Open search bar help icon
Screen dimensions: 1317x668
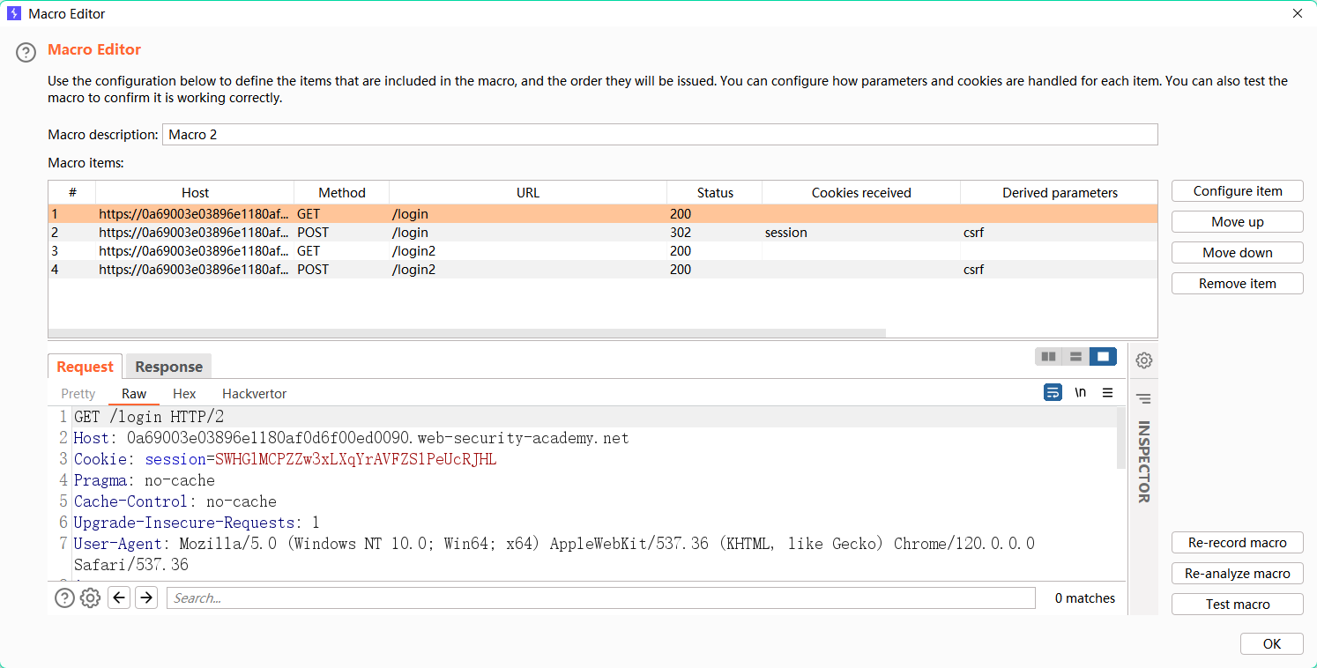64,598
